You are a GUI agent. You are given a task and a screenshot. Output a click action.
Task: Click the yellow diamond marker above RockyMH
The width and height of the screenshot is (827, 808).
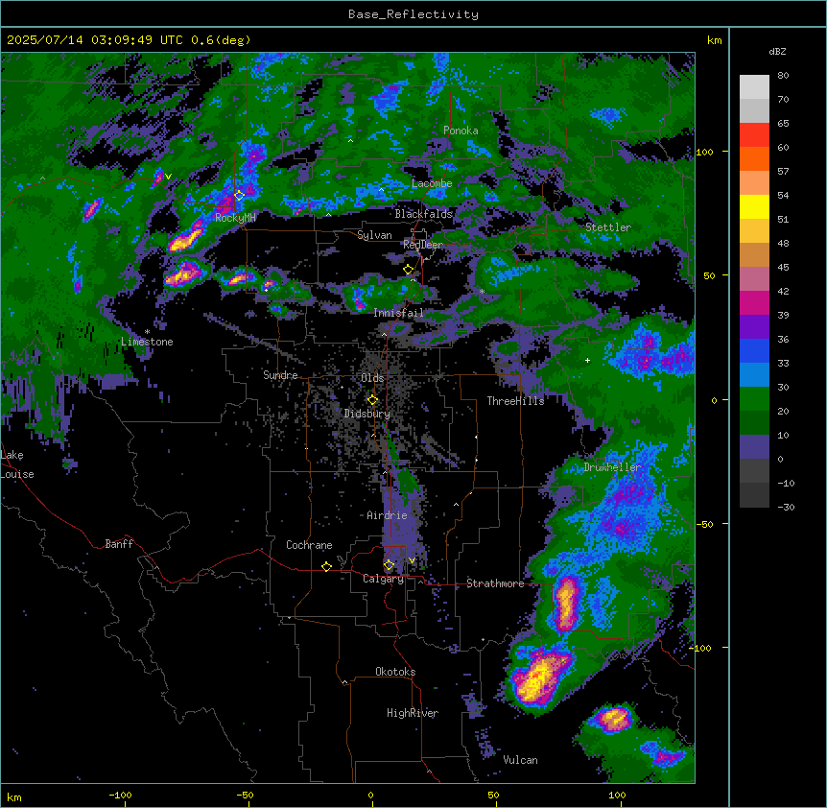tap(239, 196)
